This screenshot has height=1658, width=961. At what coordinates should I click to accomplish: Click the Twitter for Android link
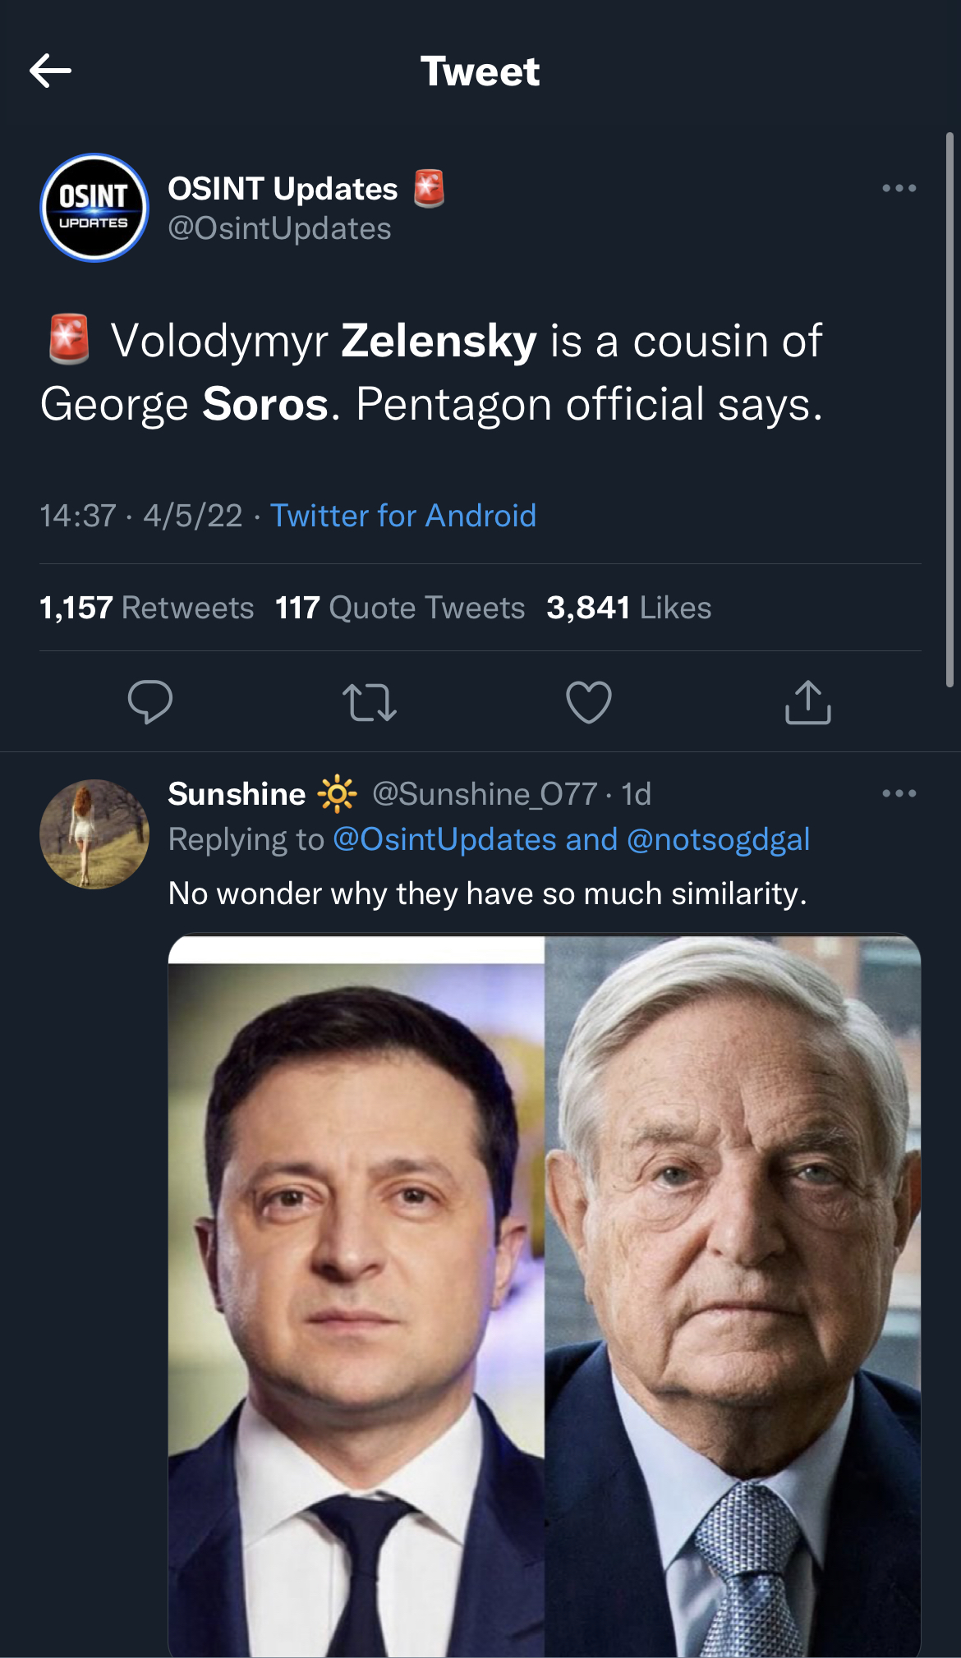403,516
